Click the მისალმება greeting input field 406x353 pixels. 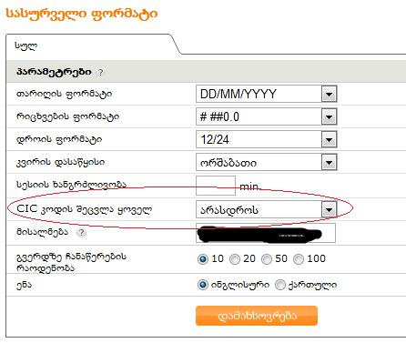coord(266,233)
